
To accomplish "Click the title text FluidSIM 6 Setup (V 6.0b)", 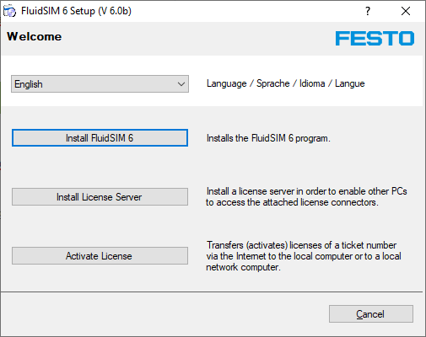I will click(x=76, y=11).
